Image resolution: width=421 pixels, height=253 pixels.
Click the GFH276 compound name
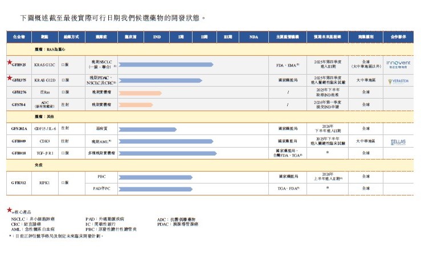(19, 92)
